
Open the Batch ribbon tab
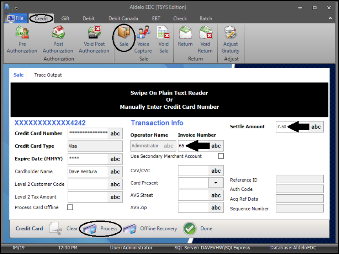(206, 18)
